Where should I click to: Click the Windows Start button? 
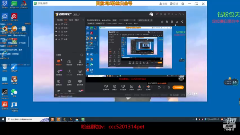pos(3,119)
